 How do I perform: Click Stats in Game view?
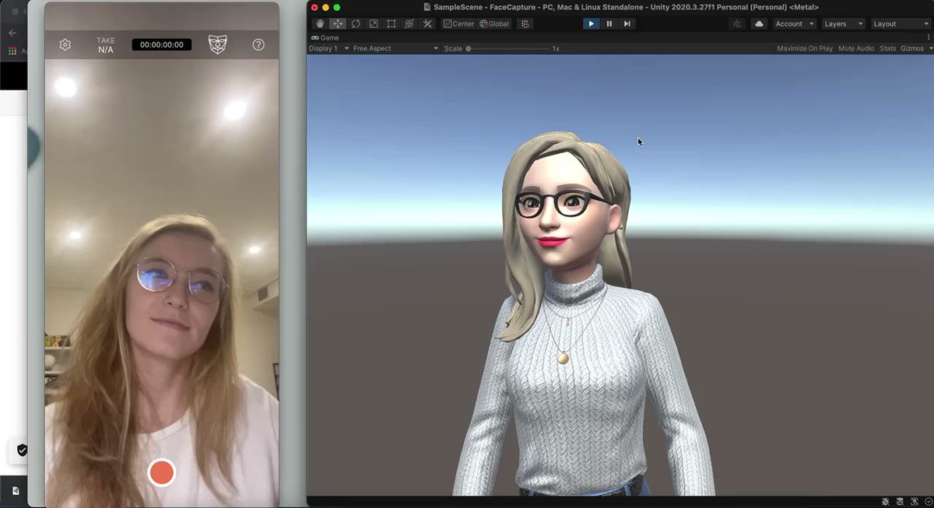(x=888, y=48)
